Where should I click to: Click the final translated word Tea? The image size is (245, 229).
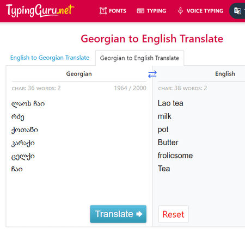tap(164, 169)
